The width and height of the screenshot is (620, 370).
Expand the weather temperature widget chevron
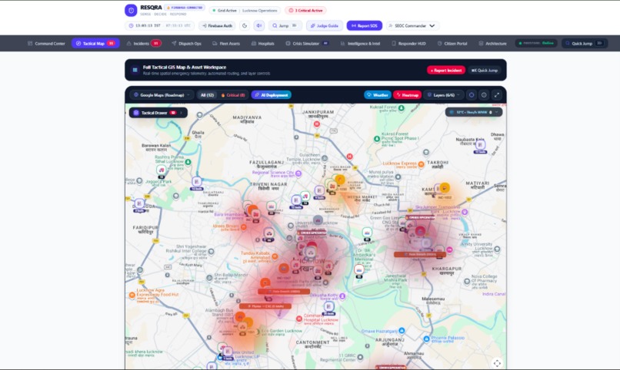pos(497,112)
